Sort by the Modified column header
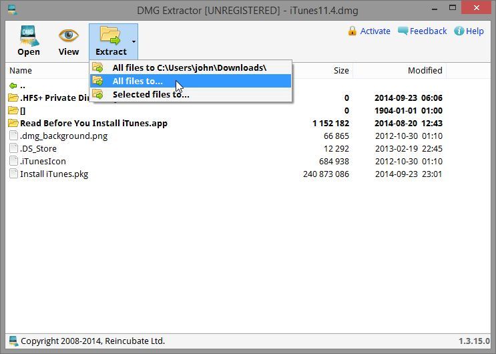This screenshot has height=354, width=496. point(425,70)
